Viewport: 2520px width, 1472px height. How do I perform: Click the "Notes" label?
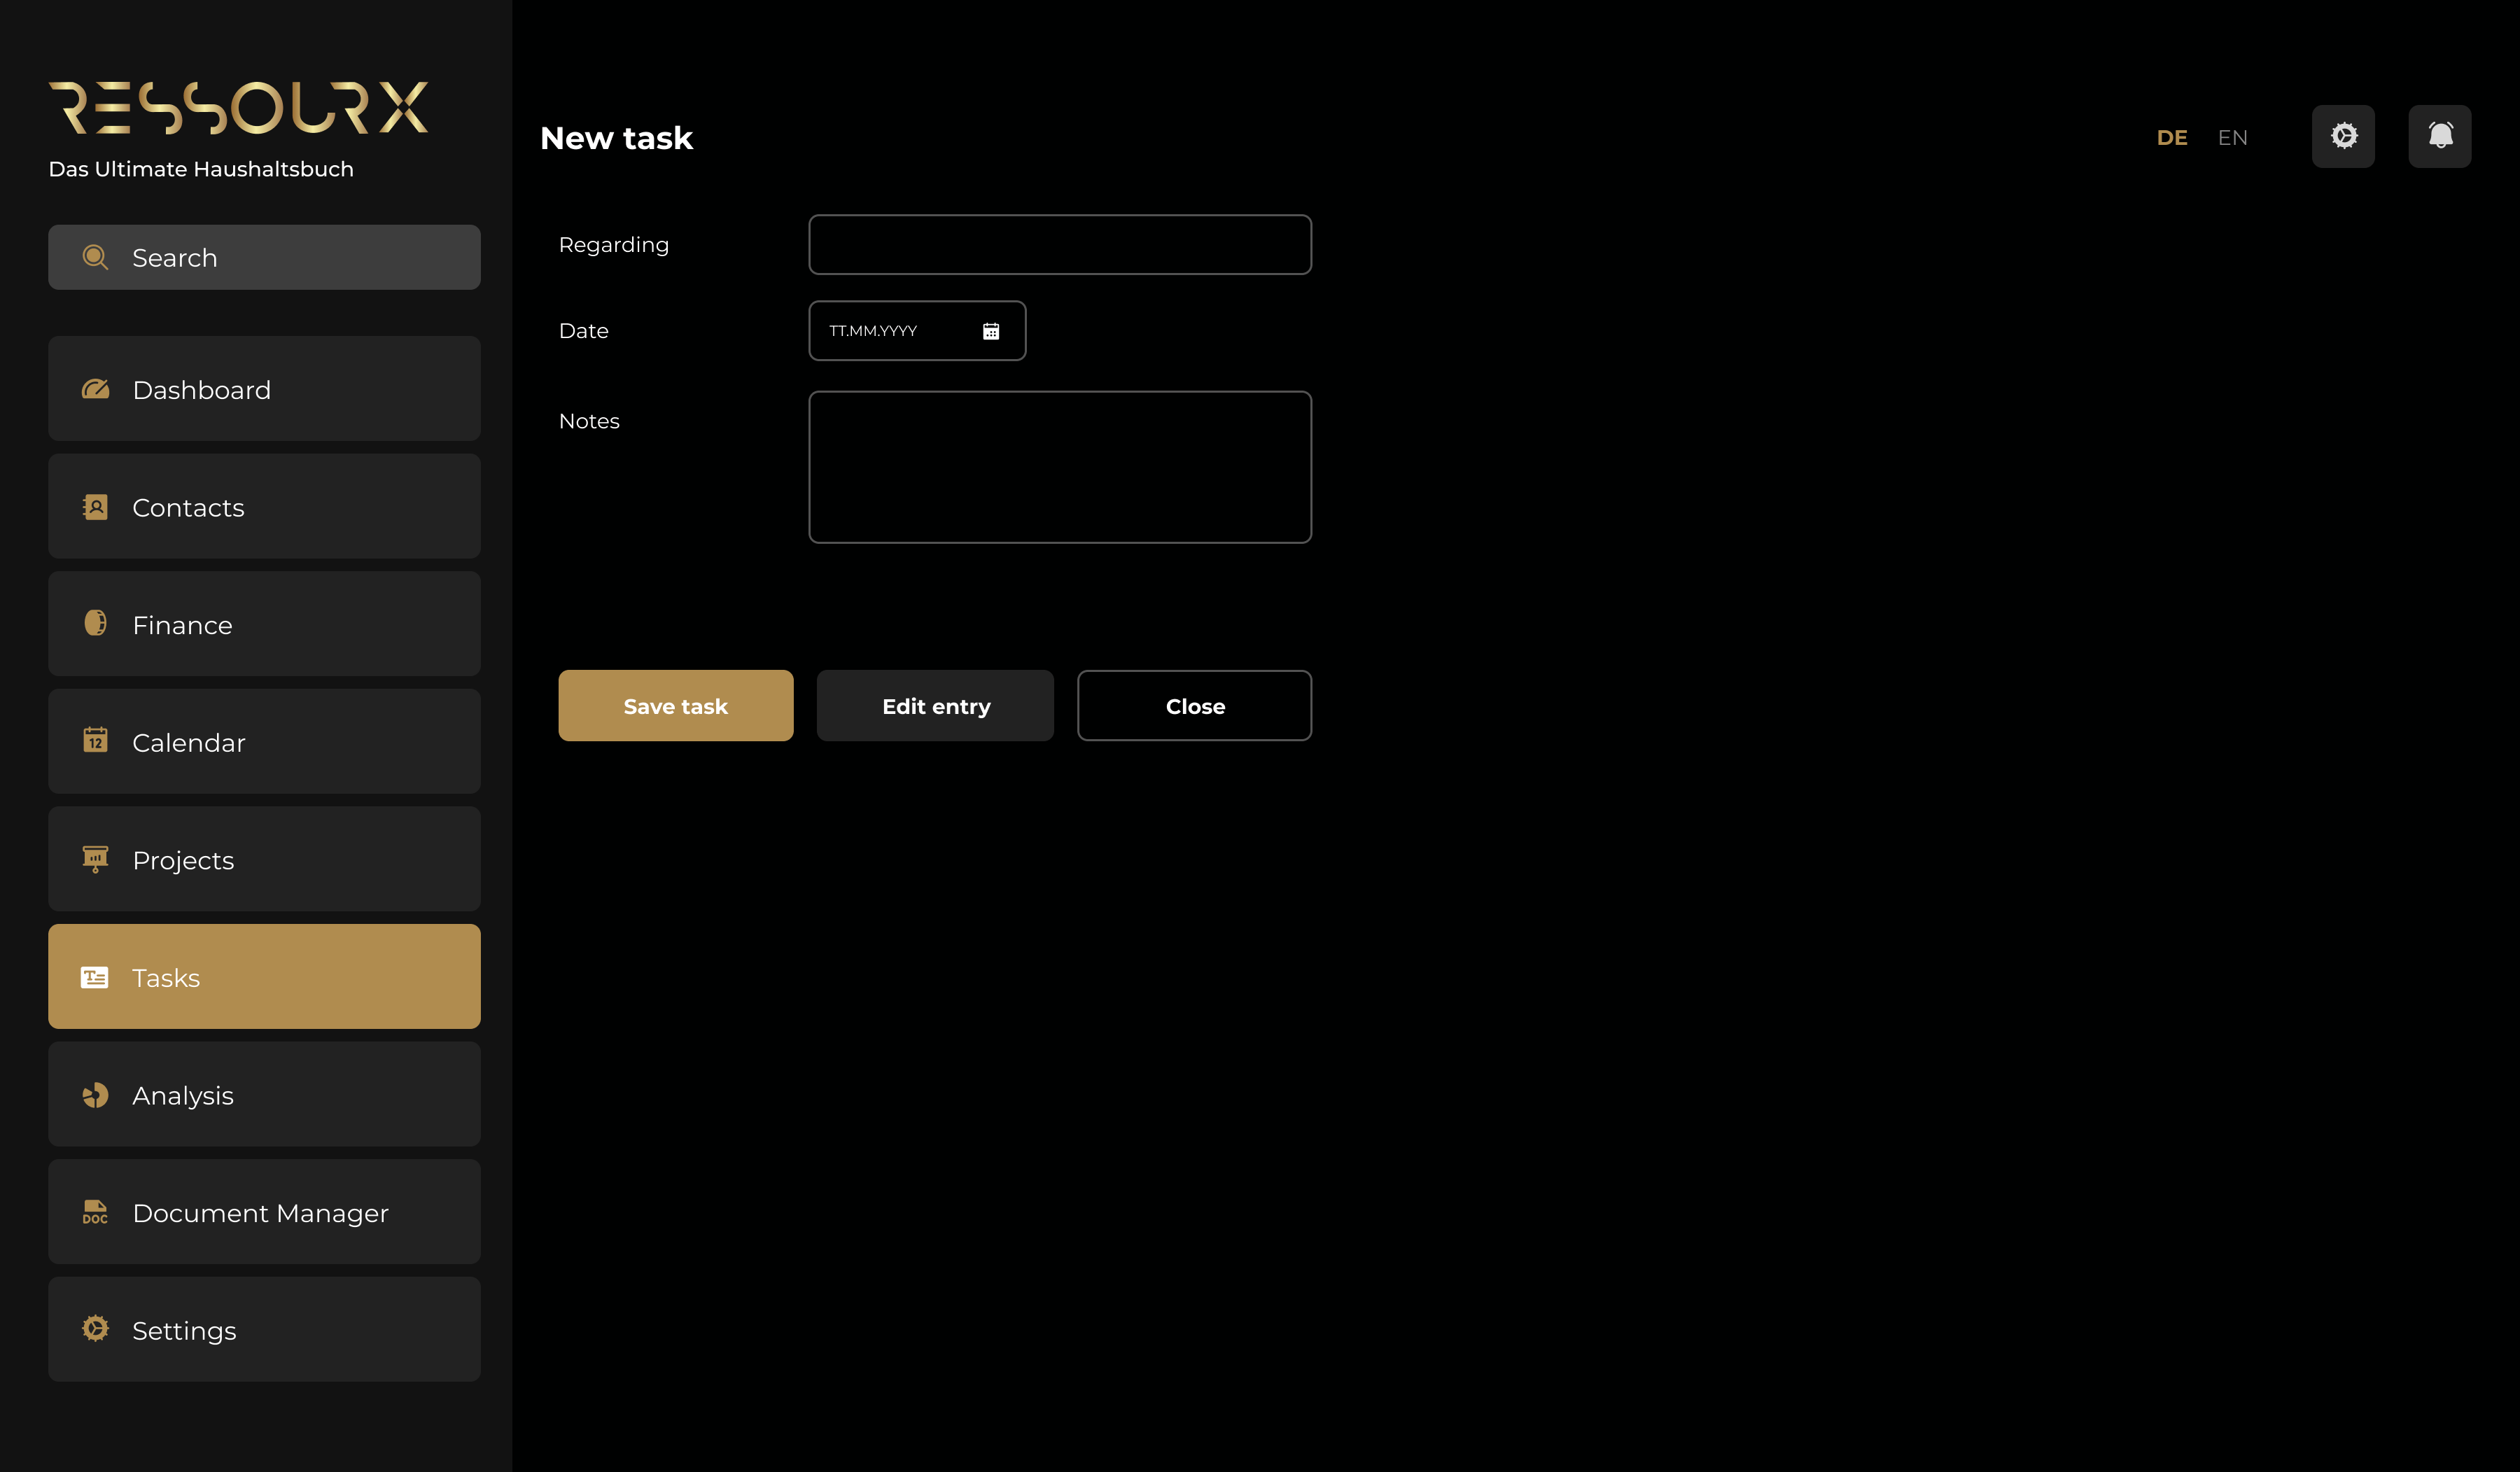pos(589,421)
